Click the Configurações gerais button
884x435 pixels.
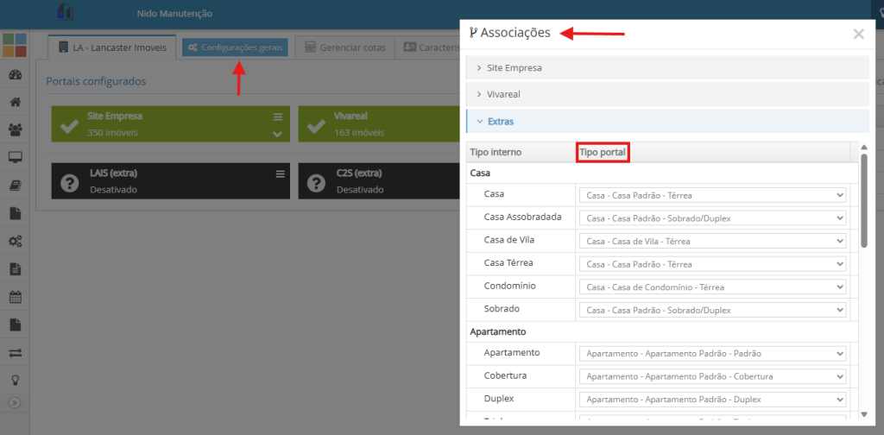click(235, 47)
